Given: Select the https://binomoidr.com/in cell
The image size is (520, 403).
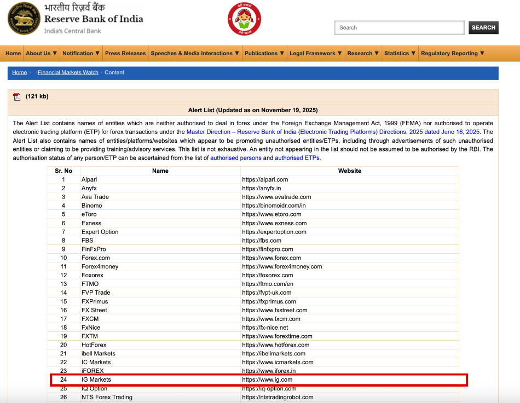Looking at the screenshot, I should (350, 206).
